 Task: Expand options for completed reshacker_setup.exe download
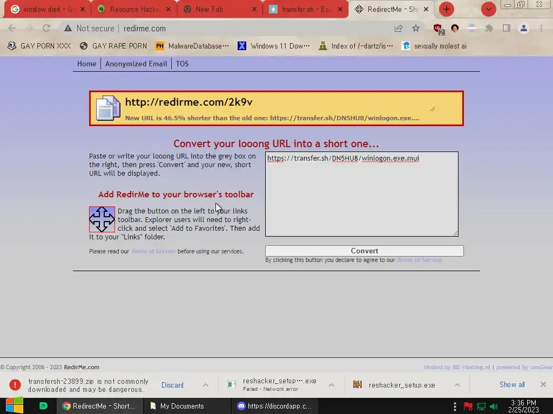click(457, 385)
